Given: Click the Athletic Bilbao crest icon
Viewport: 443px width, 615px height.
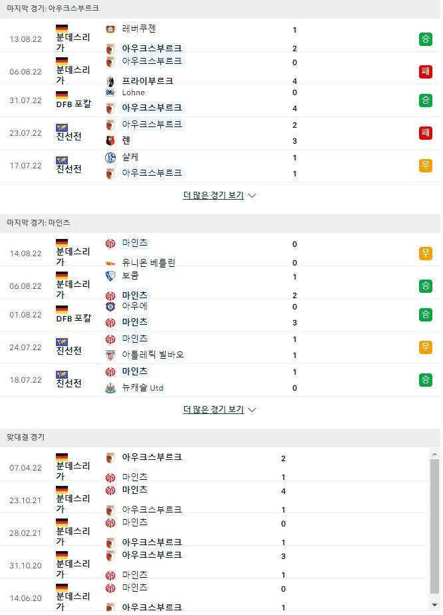Looking at the screenshot, I should click(110, 355).
